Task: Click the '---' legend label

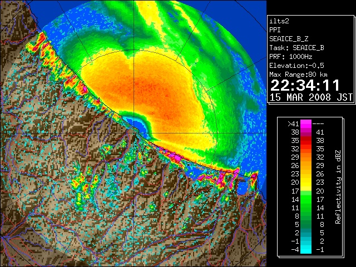Action: pos(318,123)
